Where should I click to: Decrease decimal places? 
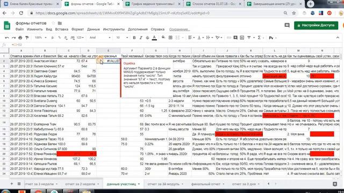click(66, 38)
